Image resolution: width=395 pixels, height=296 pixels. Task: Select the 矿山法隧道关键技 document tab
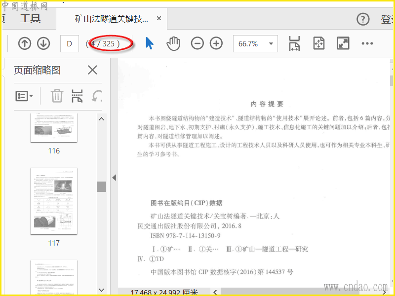[112, 19]
